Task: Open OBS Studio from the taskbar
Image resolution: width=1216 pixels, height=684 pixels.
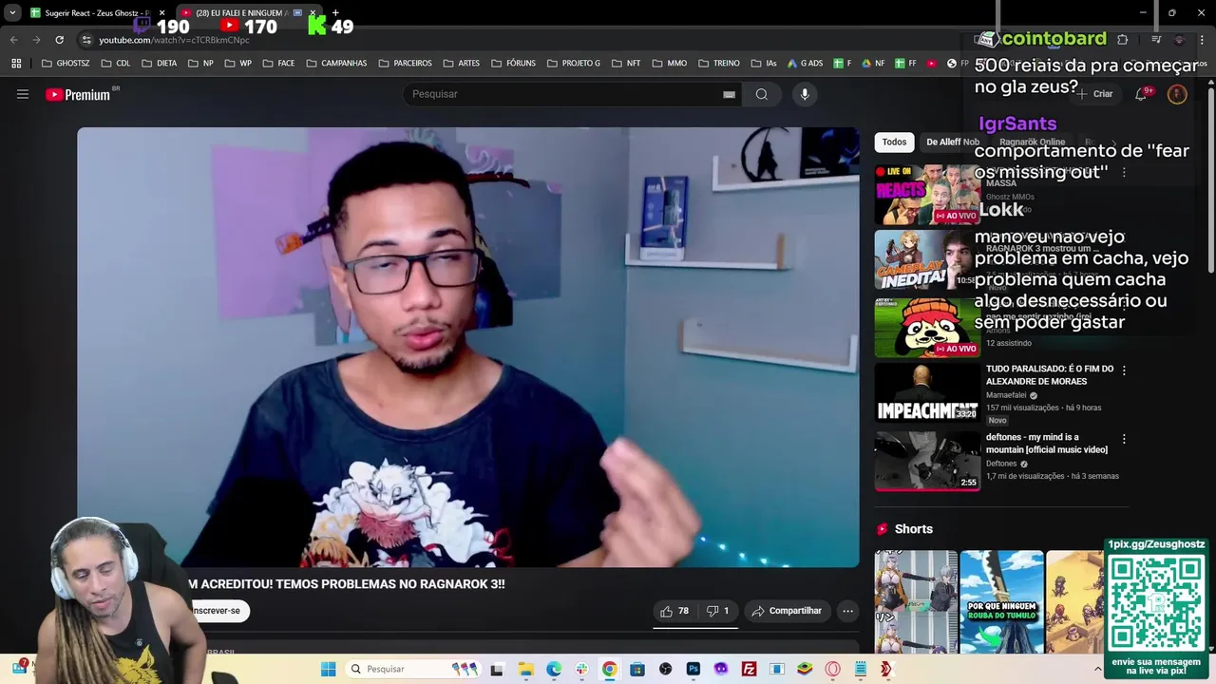Action: click(665, 669)
